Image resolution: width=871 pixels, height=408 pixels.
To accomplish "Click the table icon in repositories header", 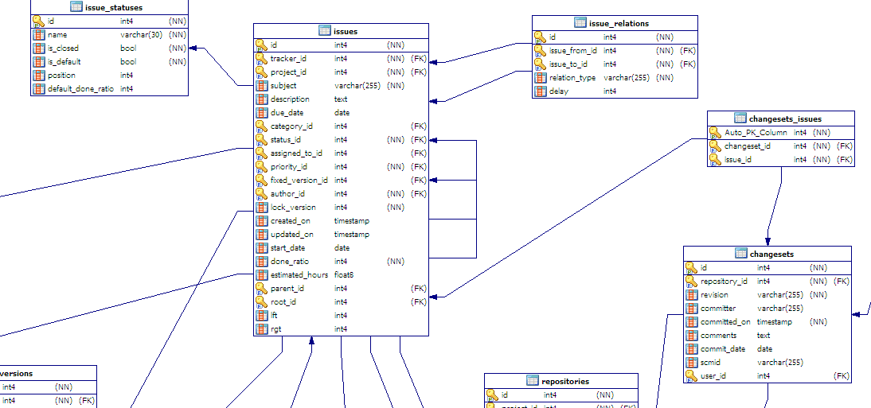I will 533,381.
